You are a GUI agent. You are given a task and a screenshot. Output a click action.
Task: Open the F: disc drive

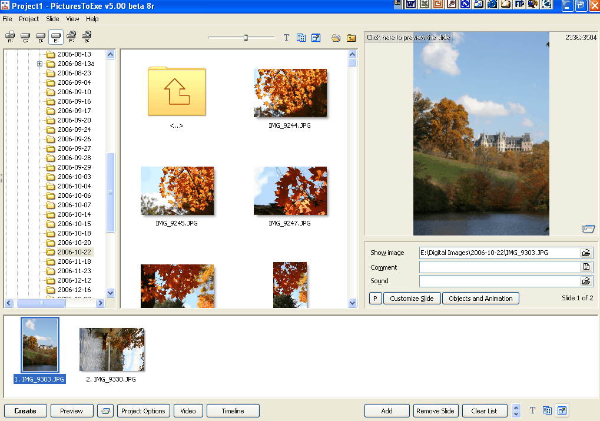[x=72, y=37]
